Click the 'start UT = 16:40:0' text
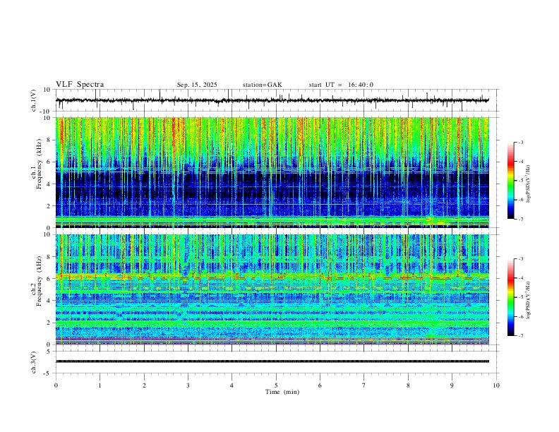 coord(341,85)
